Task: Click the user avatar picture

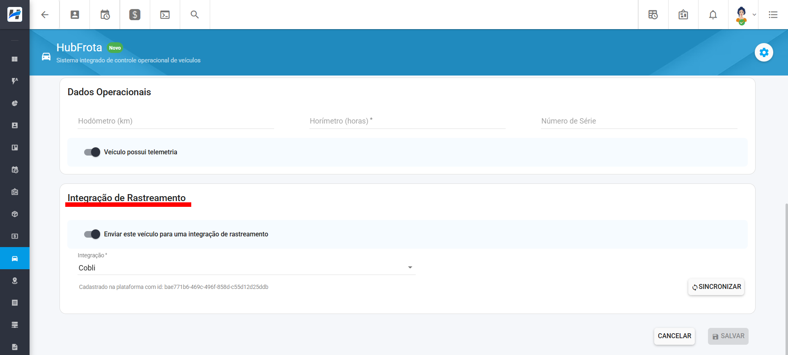Action: tap(741, 16)
